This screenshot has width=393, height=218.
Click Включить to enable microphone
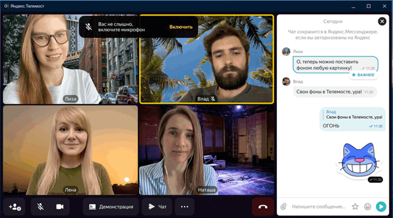(181, 27)
